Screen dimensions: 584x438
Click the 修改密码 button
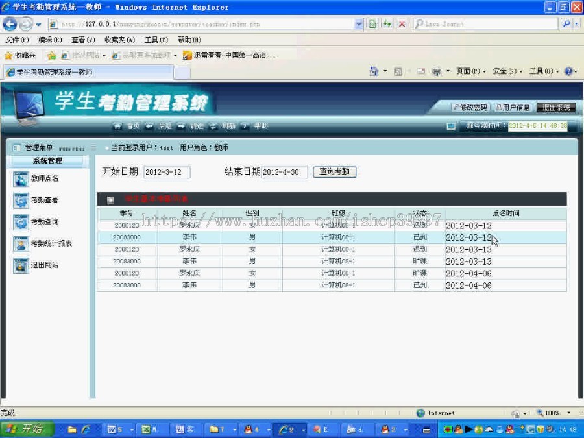point(470,108)
